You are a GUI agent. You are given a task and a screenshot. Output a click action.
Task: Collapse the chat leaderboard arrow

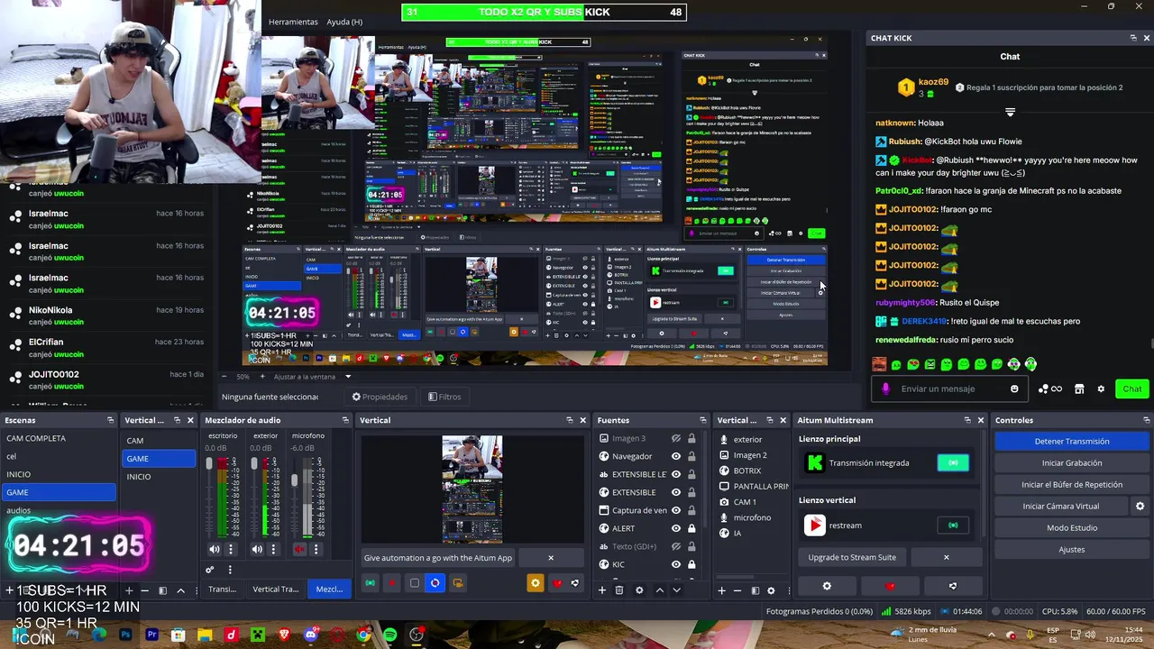tap(1010, 113)
